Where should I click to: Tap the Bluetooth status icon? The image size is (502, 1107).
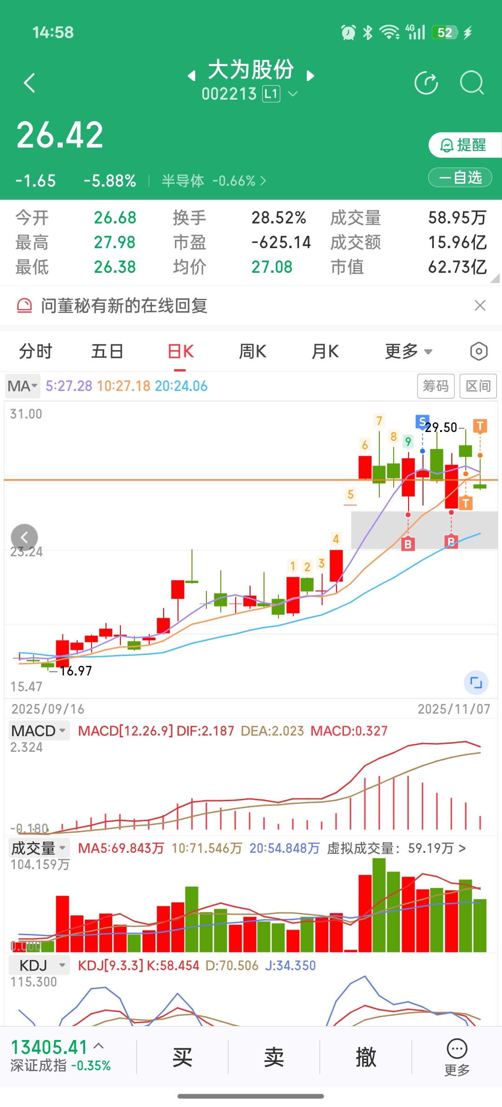[368, 32]
